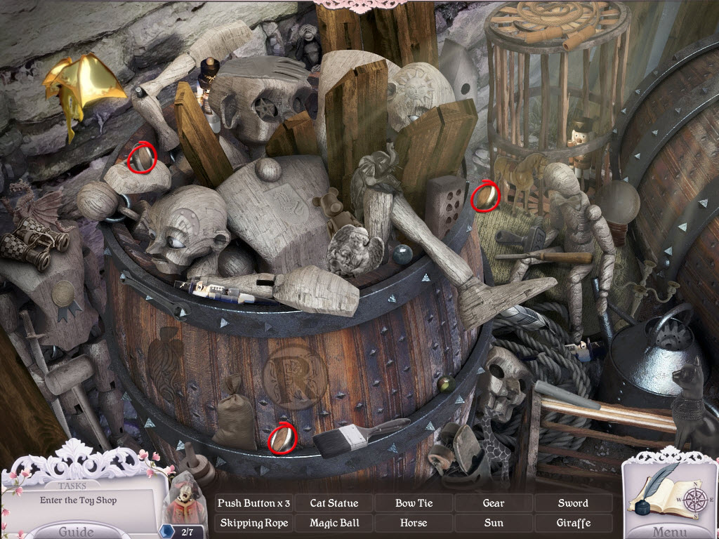The width and height of the screenshot is (719, 539).
Task: Open the Guide button
Action: (x=76, y=531)
